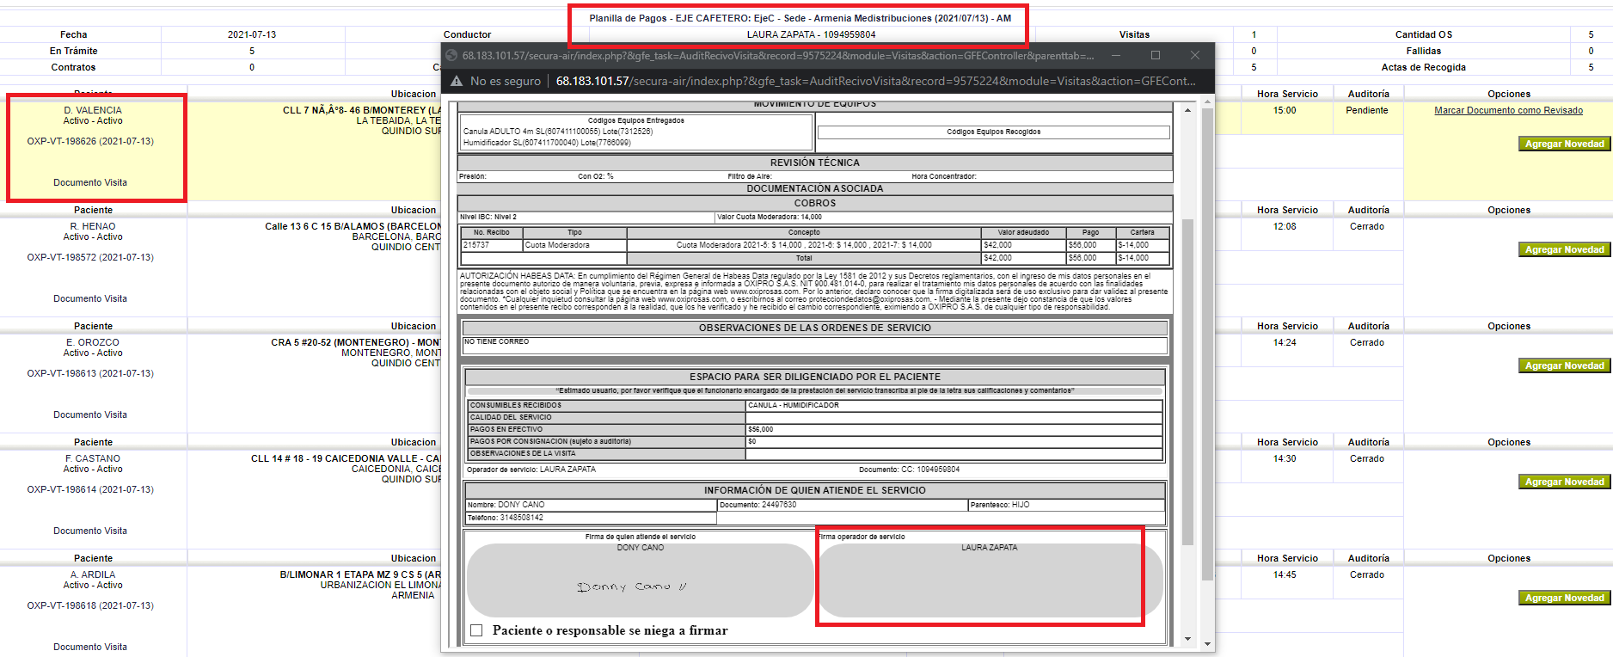
Task: Open Documento Visita for E. Orozco
Action: tap(90, 414)
